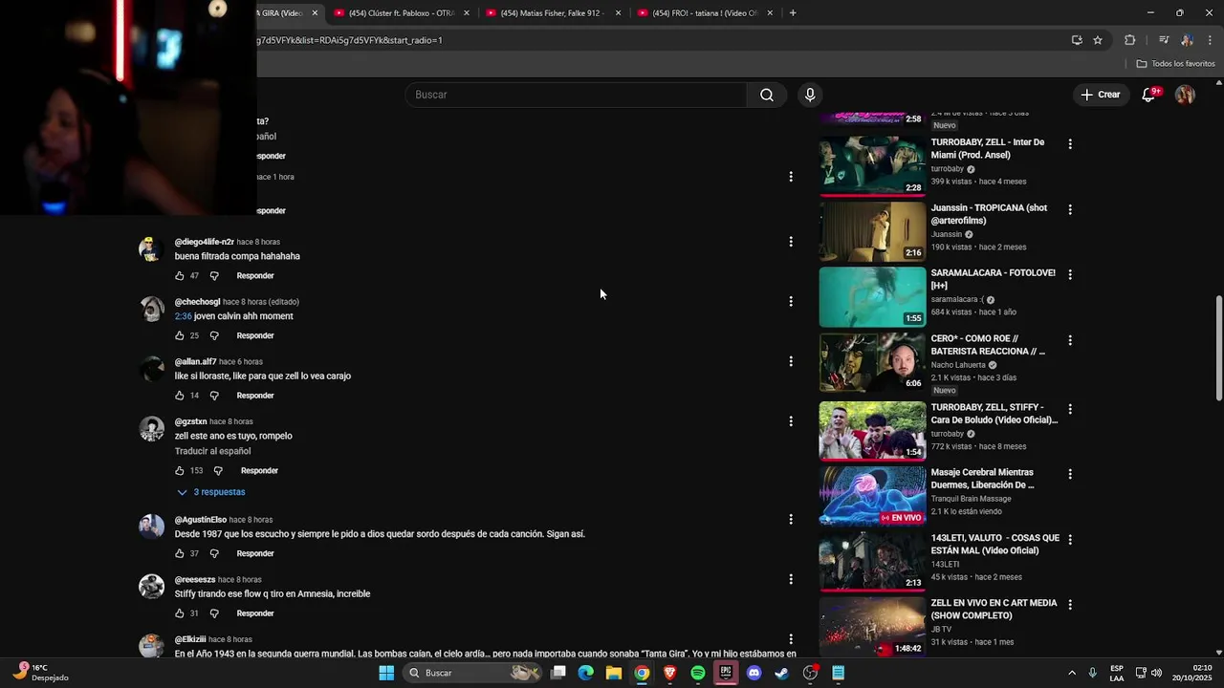The image size is (1224, 688).
Task: Open Discord from the taskbar
Action: pos(754,673)
